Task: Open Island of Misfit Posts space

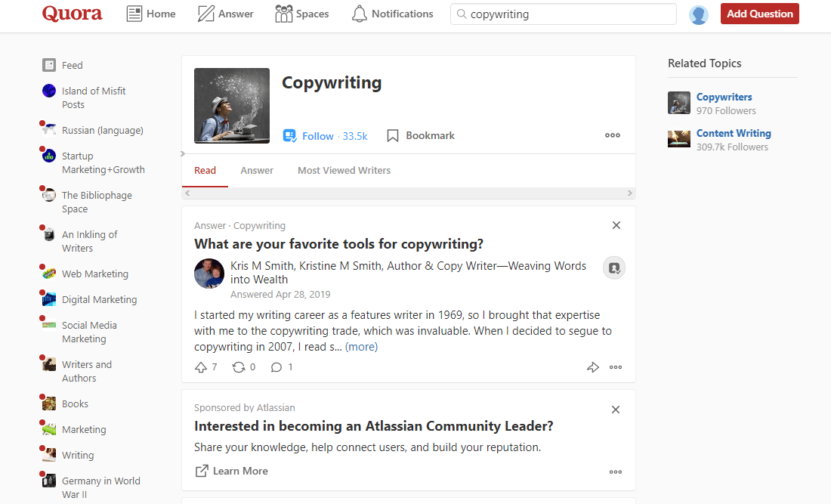Action: click(94, 97)
